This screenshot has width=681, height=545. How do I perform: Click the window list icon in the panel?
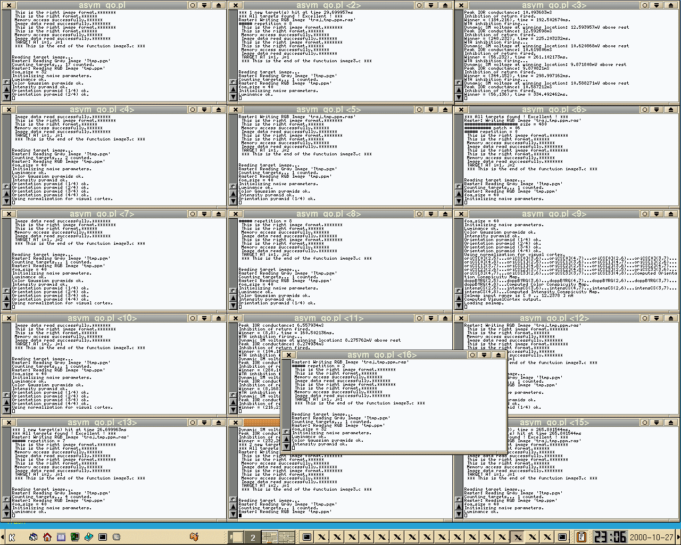tap(33, 537)
